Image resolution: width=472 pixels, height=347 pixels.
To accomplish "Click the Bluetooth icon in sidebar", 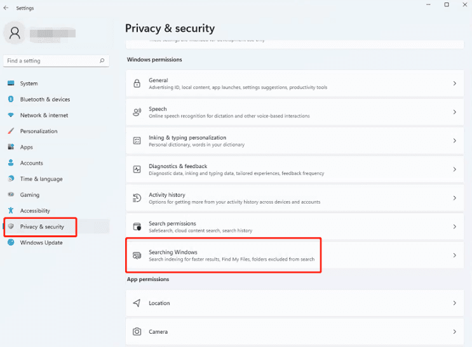I will click(x=11, y=99).
